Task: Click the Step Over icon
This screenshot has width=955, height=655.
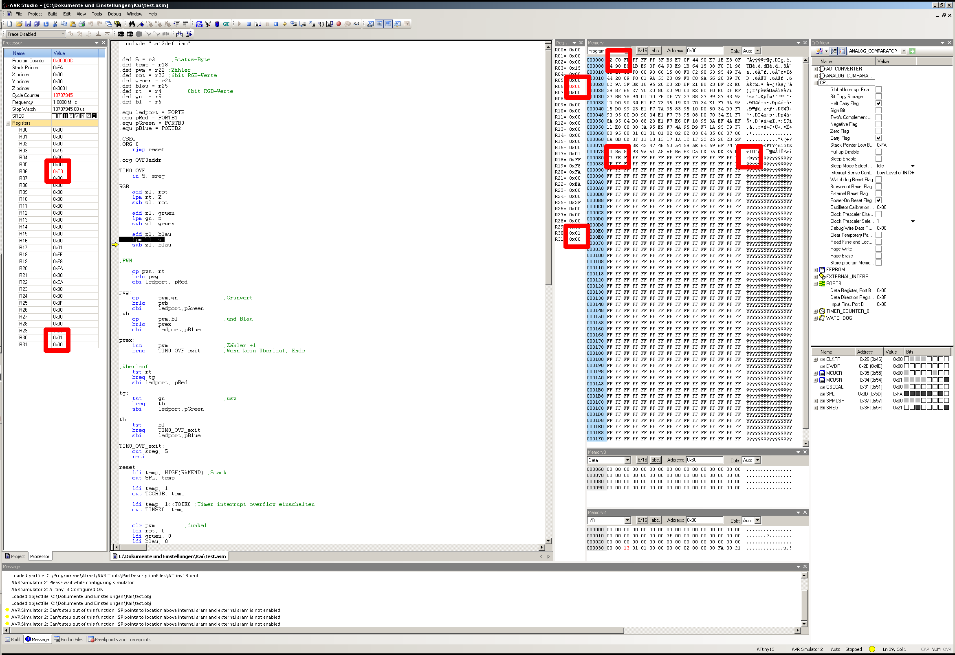Action: coord(303,24)
